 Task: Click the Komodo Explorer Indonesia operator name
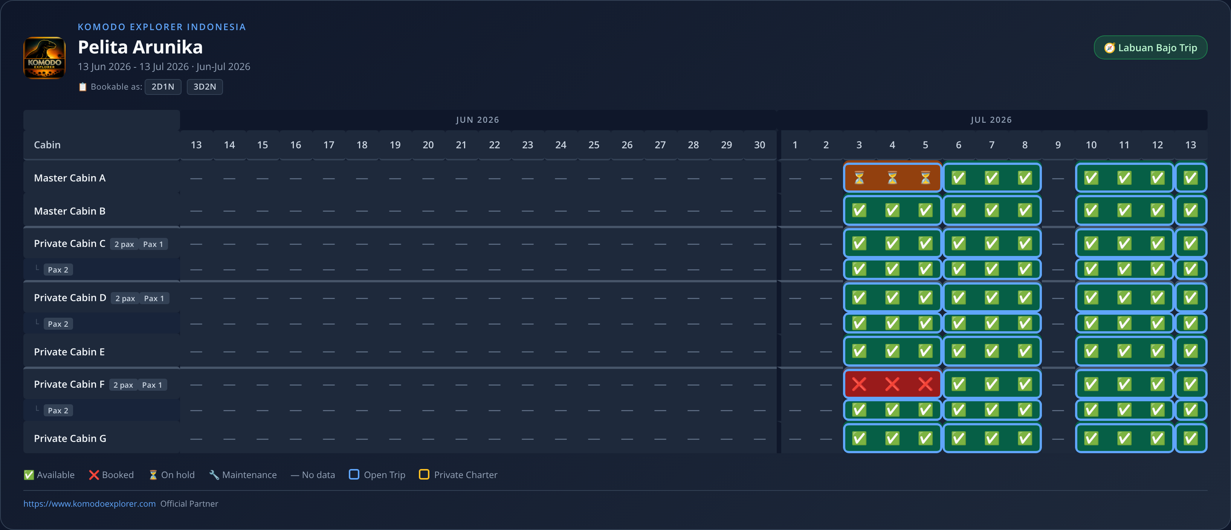[162, 27]
